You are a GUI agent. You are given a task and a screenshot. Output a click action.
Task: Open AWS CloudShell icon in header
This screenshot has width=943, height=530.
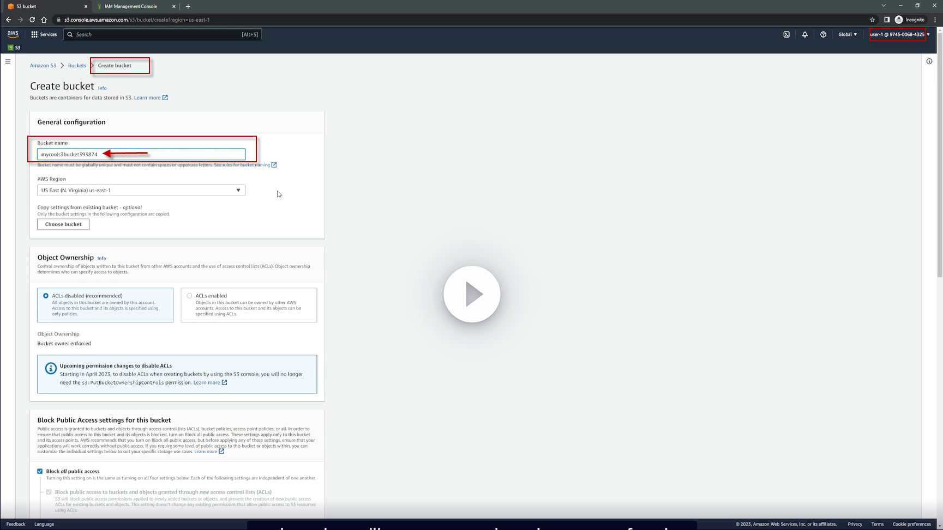coord(786,34)
